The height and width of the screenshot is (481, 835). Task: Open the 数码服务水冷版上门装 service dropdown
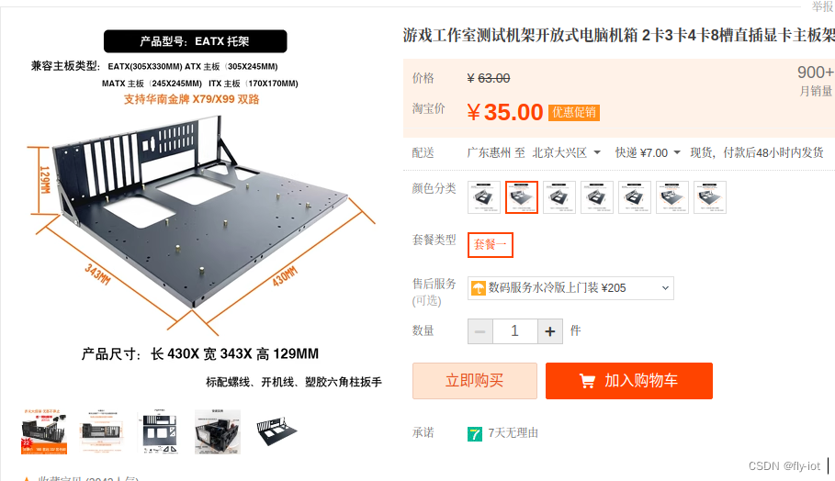[x=570, y=288]
